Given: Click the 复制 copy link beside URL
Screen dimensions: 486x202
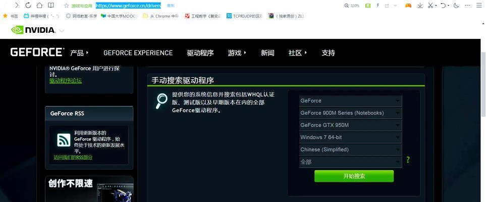Looking at the screenshot, I should coord(171,6).
